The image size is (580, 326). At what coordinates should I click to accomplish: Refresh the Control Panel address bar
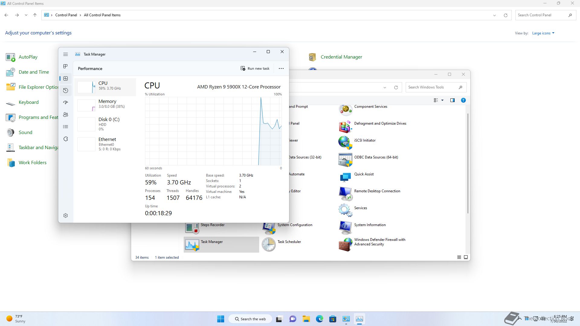tap(505, 15)
